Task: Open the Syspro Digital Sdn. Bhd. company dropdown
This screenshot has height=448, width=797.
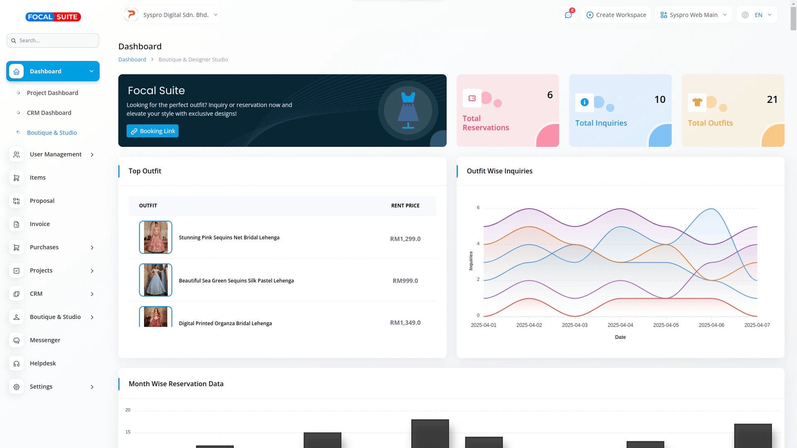Action: pos(171,15)
